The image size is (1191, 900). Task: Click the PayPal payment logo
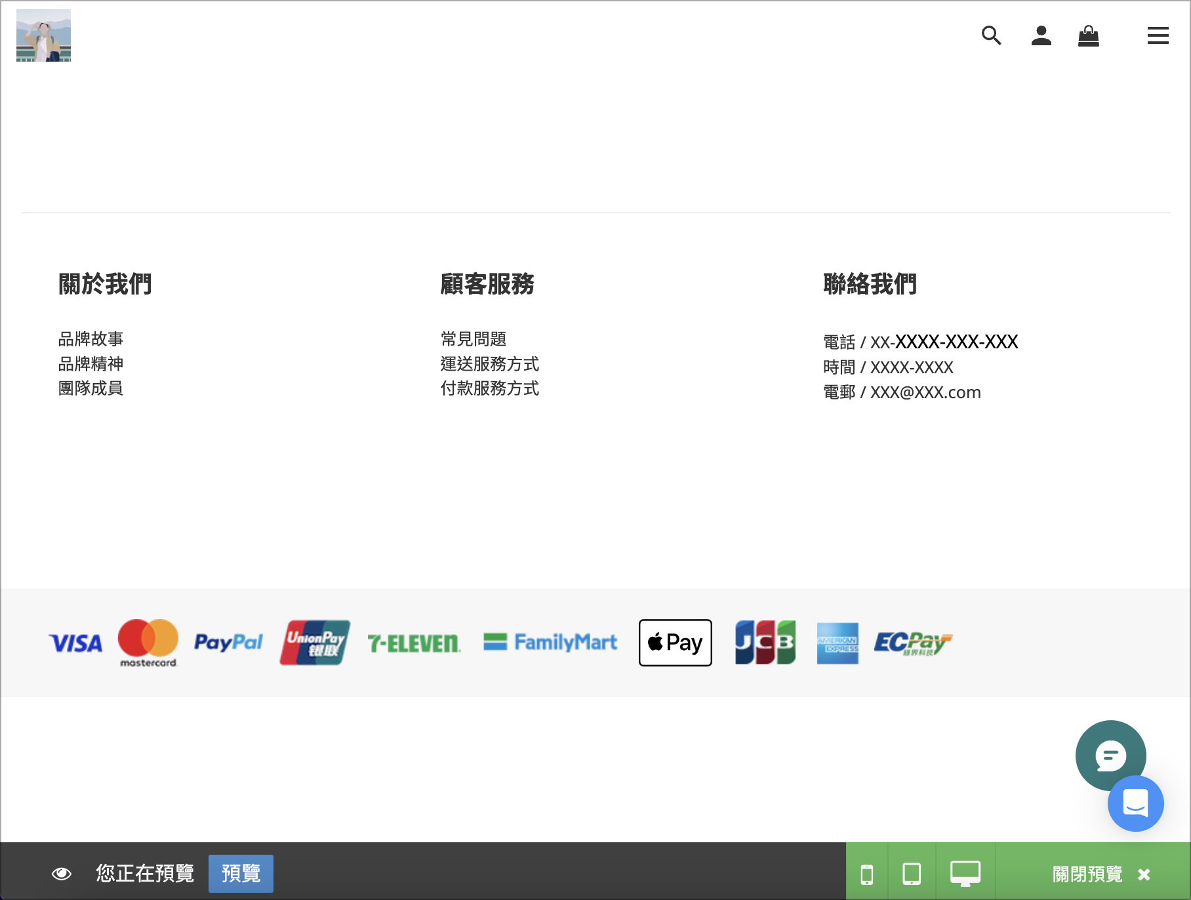click(x=228, y=642)
